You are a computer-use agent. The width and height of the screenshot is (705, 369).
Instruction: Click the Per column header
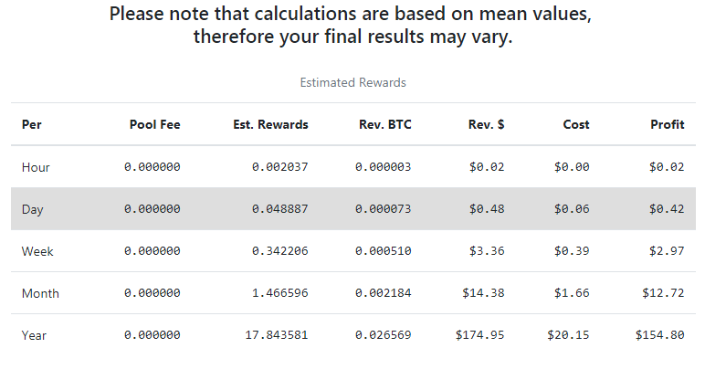[31, 124]
